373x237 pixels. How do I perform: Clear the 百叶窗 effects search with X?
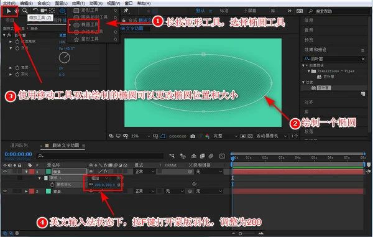point(363,58)
